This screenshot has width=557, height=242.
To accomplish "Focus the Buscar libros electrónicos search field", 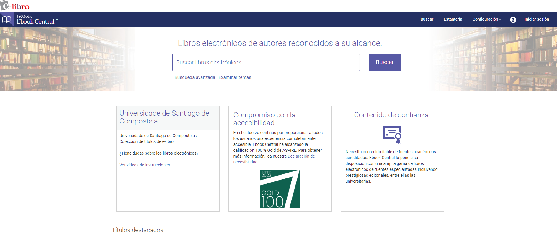I will pyautogui.click(x=266, y=62).
